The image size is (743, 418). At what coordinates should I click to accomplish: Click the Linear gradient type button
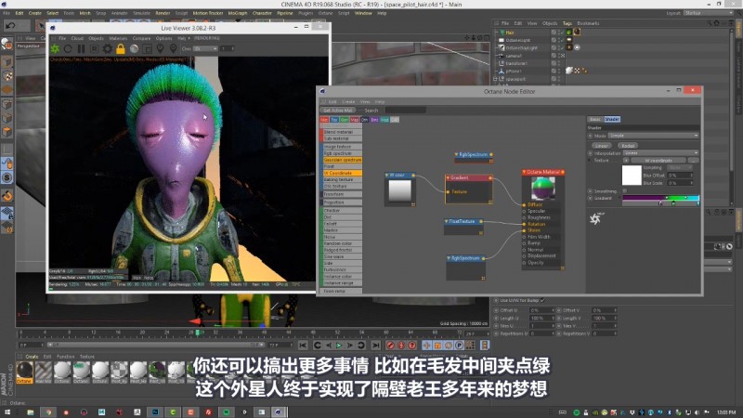pos(601,146)
